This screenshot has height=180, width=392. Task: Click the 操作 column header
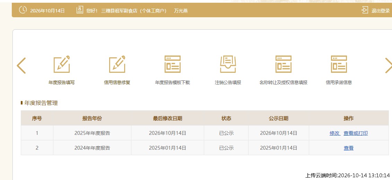coord(349,118)
